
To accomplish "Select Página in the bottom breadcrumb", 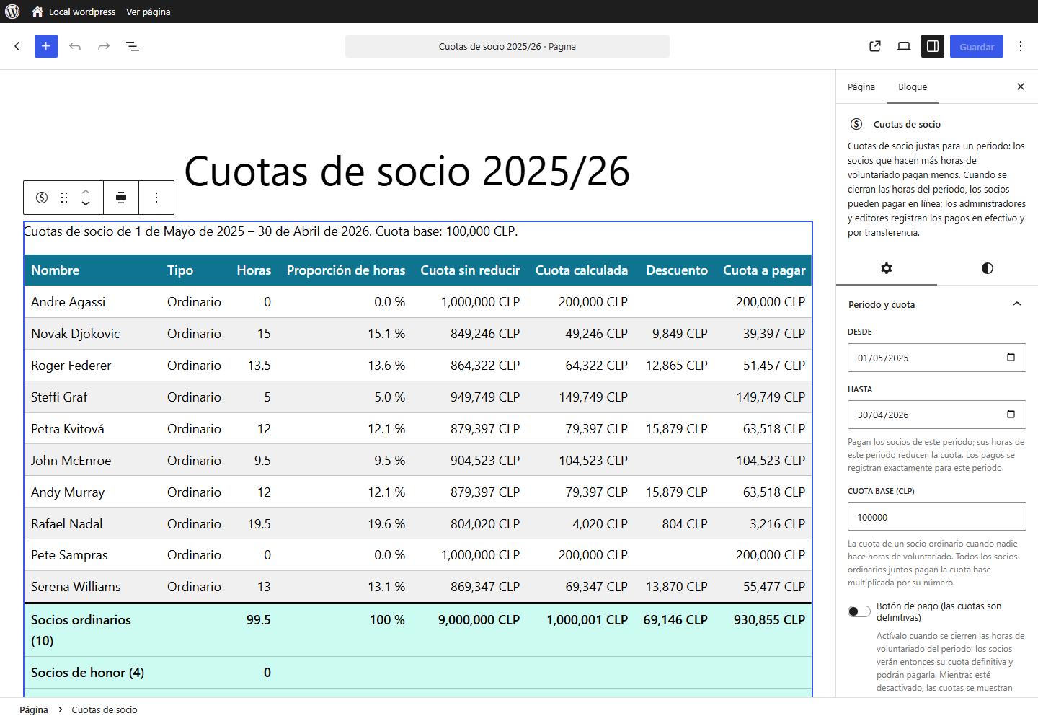I will [34, 709].
